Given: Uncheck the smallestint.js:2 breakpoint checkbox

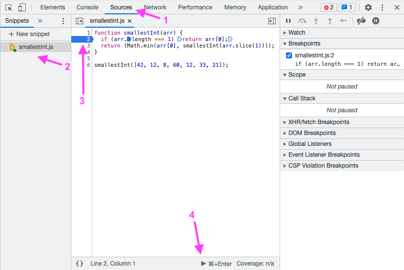Looking at the screenshot, I should 289,55.
